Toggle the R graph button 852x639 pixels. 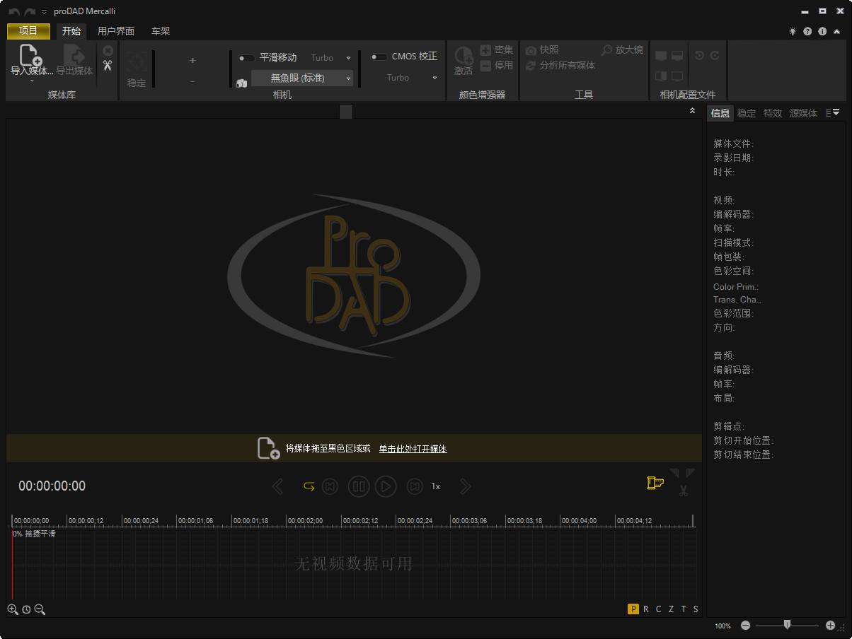coord(646,609)
